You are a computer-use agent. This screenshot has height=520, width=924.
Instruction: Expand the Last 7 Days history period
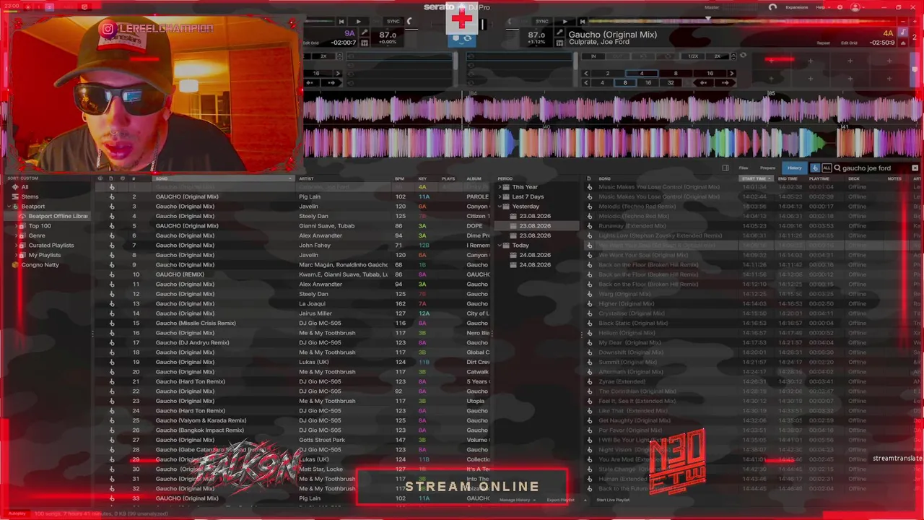(500, 196)
